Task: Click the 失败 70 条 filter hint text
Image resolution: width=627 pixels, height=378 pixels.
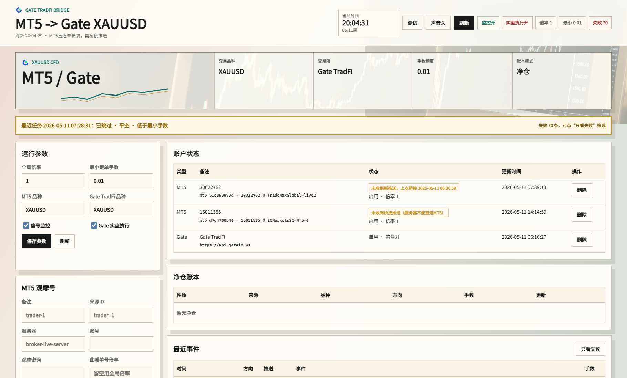Action: (x=572, y=126)
